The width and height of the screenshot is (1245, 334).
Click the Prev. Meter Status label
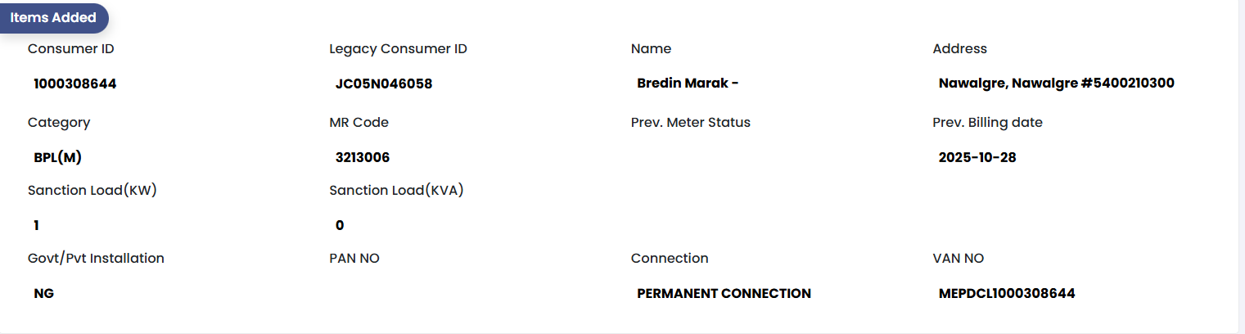[x=690, y=123]
